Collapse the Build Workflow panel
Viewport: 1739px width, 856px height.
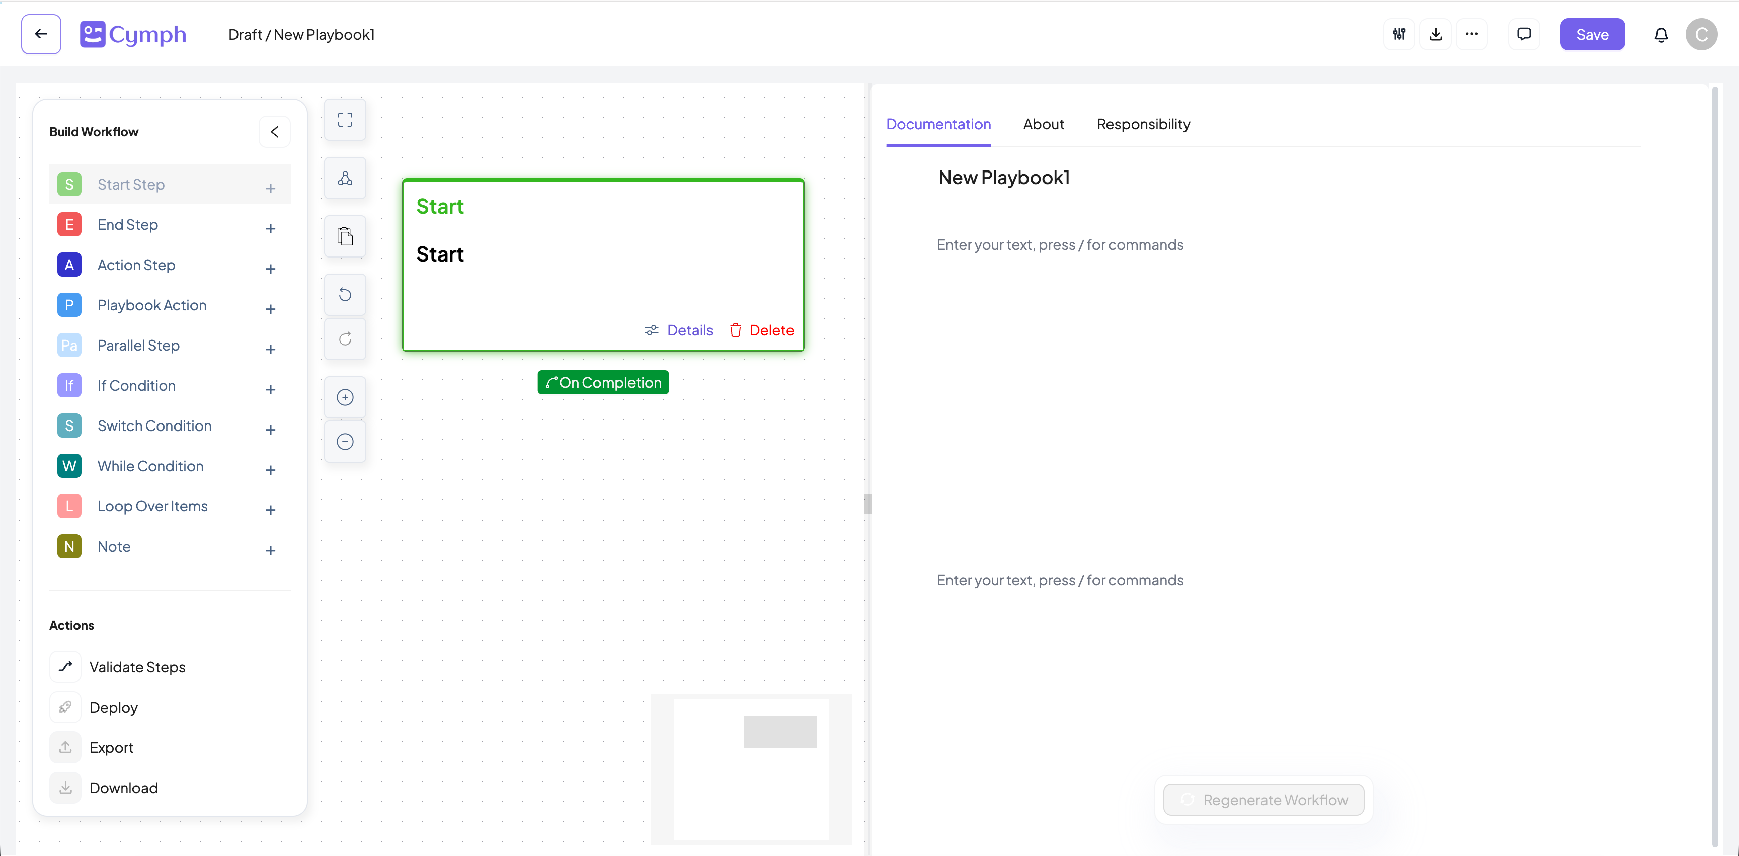coord(274,132)
